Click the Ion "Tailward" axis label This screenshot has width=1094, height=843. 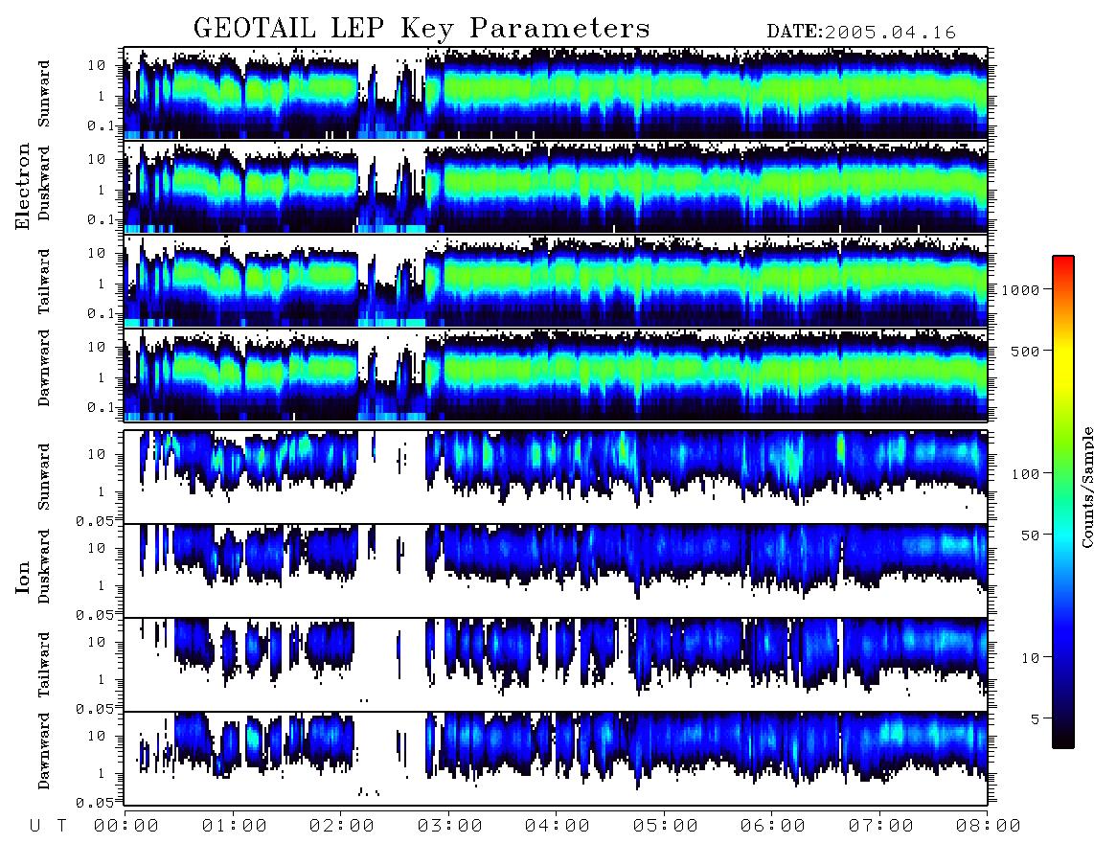44,664
